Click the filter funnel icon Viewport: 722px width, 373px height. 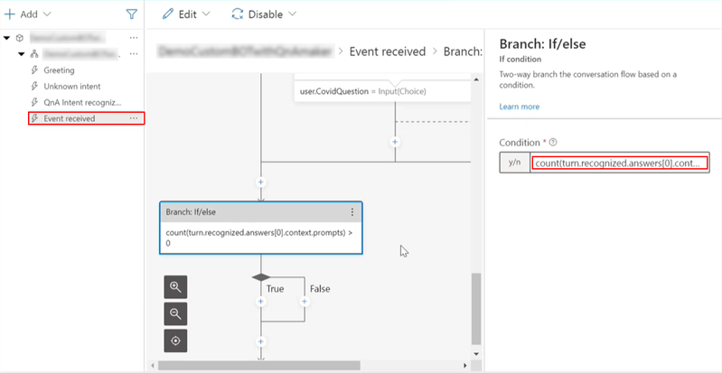tap(132, 14)
